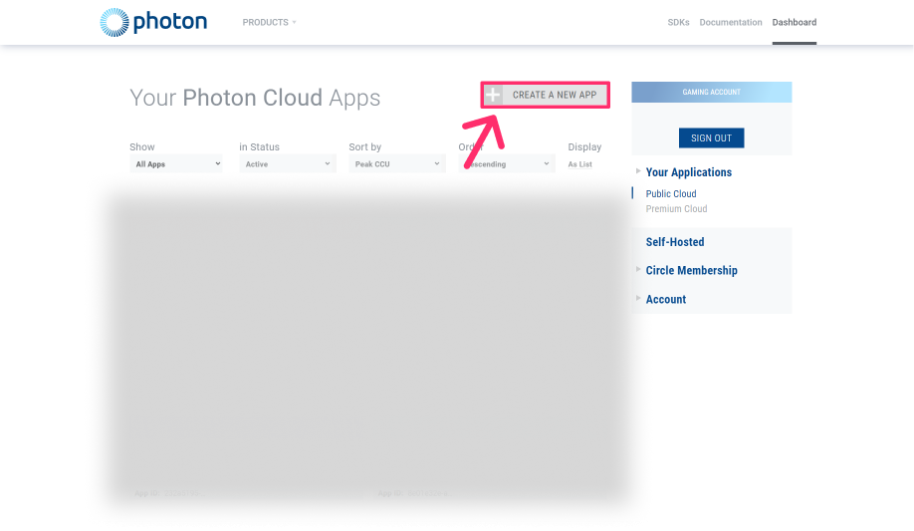Select the Dashboard tab
Viewport: 914px width, 531px height.
point(794,22)
